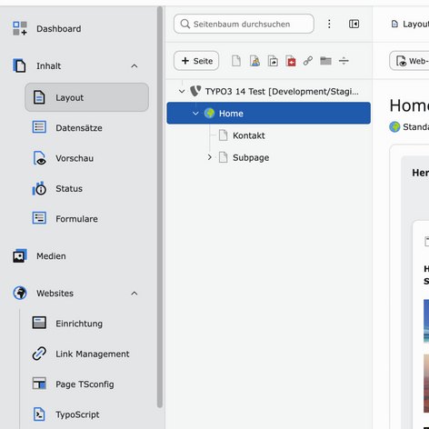Click the Inhalt group page icon

tap(20, 65)
